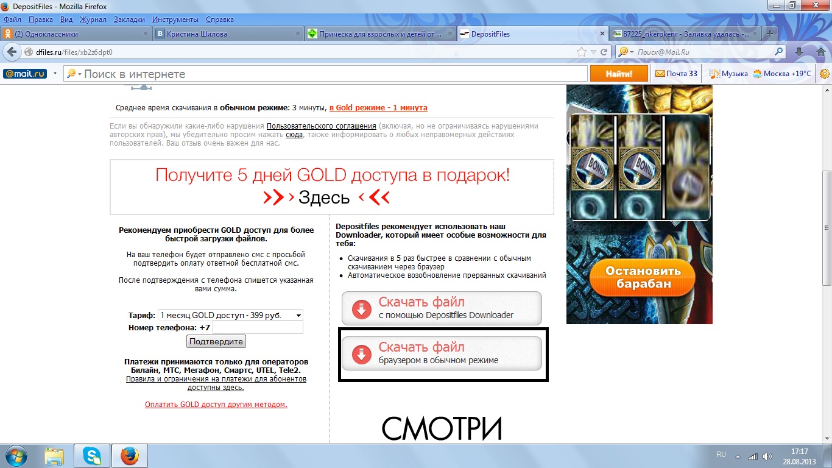Open Skype from the taskbar
This screenshot has width=832, height=468.
[x=93, y=456]
